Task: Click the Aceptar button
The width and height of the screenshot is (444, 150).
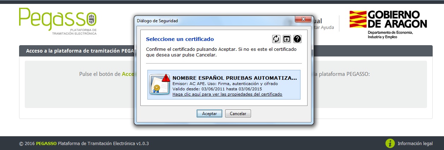Action: pos(209,114)
